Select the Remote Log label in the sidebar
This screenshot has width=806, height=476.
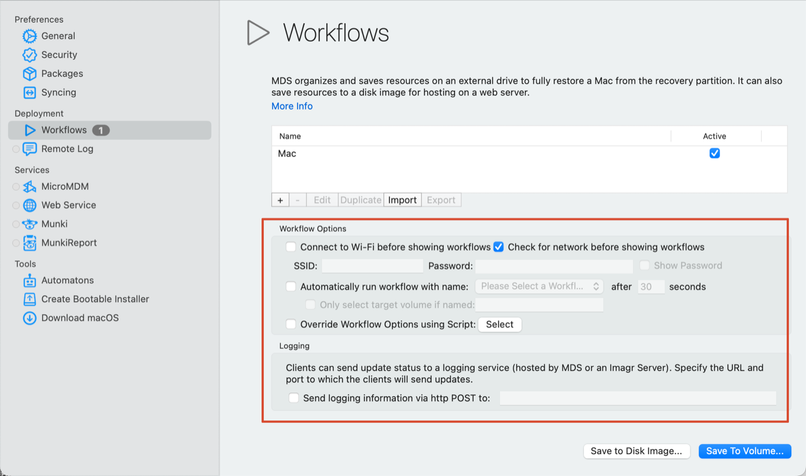click(68, 149)
